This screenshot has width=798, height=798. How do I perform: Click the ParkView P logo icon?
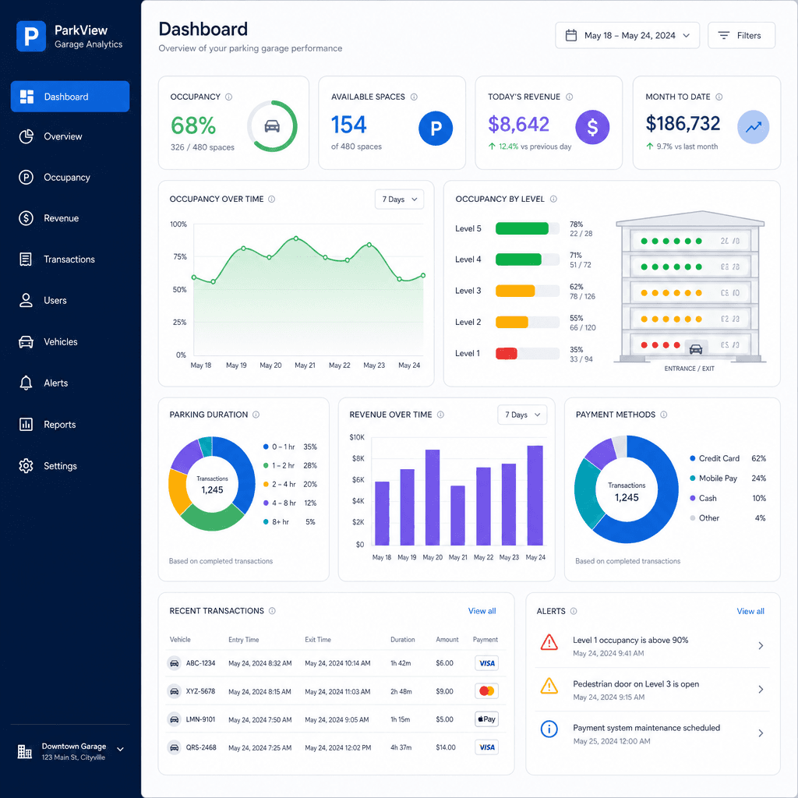[31, 36]
